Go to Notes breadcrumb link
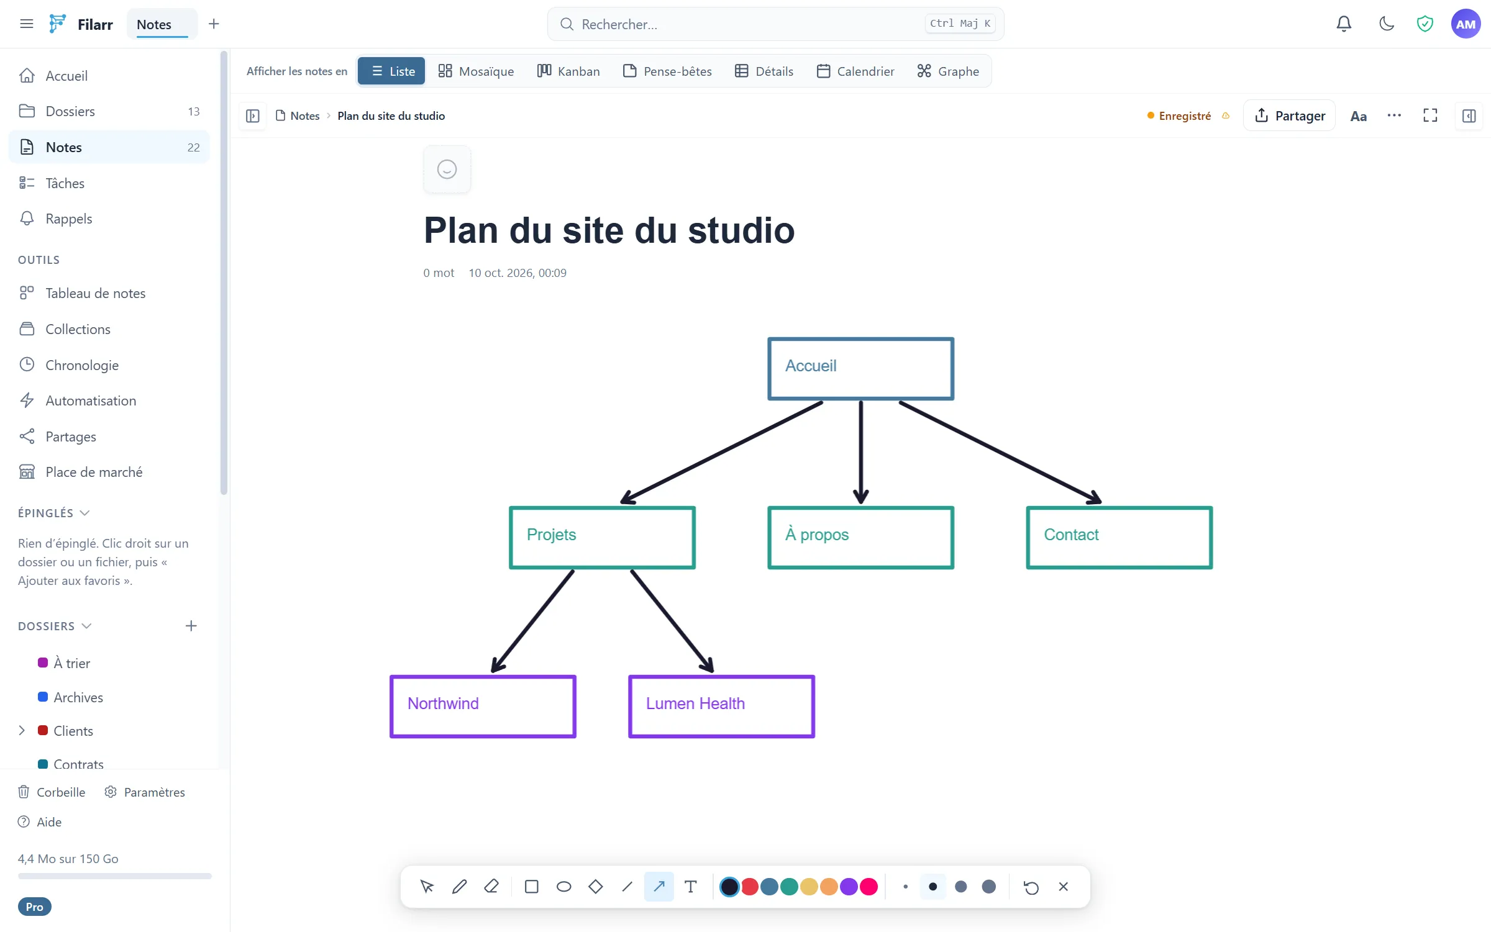1491x932 pixels. [x=298, y=116]
